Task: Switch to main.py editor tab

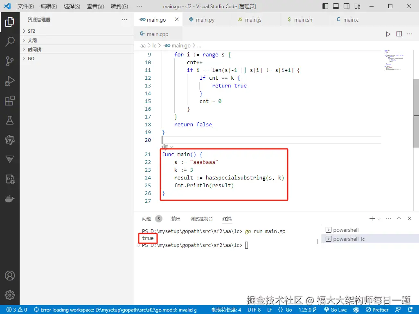Action: click(x=207, y=20)
